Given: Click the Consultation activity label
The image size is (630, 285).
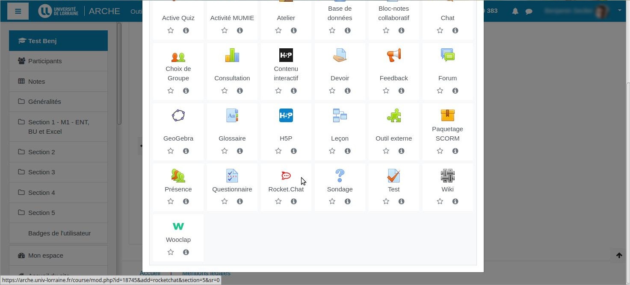Looking at the screenshot, I should click(232, 78).
